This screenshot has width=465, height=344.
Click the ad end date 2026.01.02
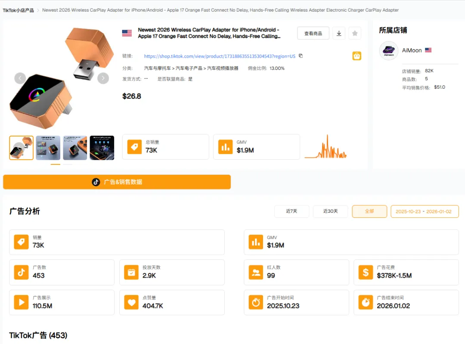(393, 306)
